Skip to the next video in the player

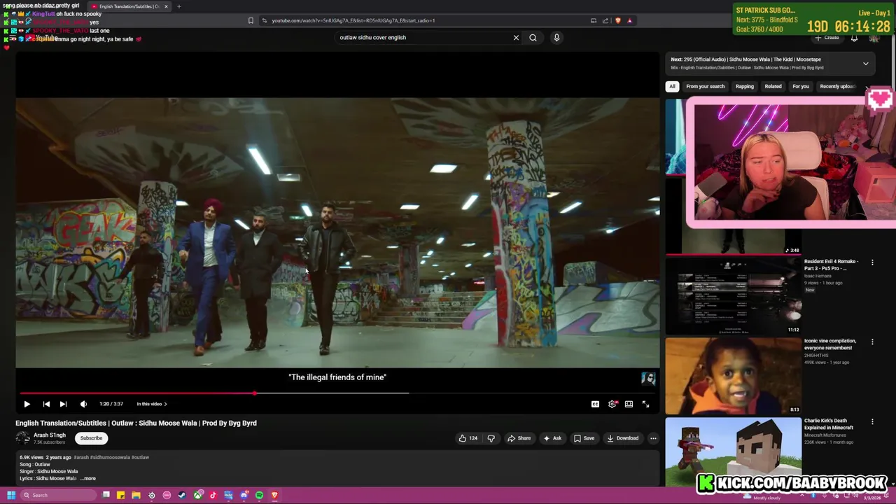tap(63, 404)
